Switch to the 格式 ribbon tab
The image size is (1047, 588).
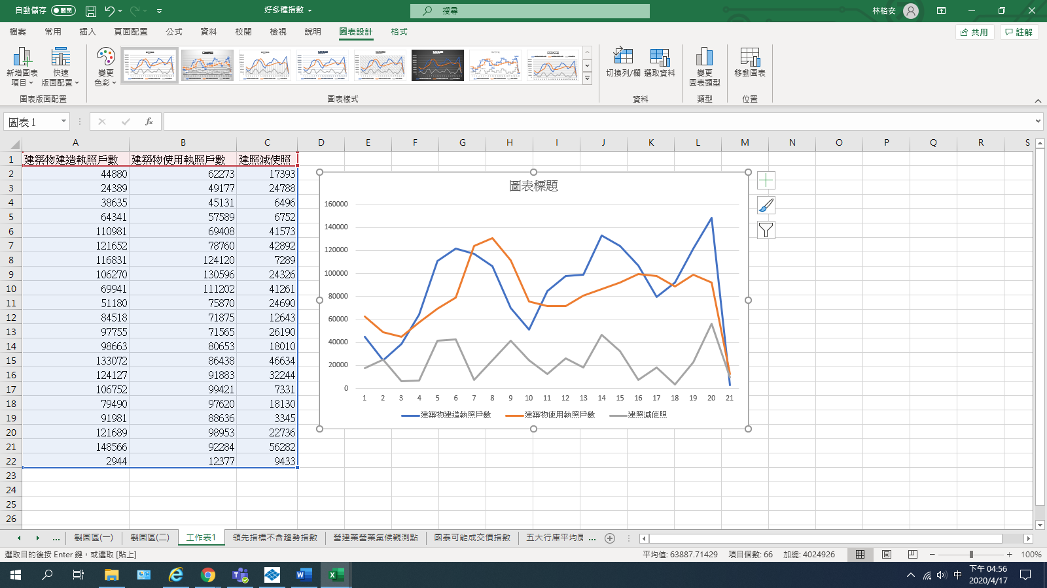(x=399, y=32)
